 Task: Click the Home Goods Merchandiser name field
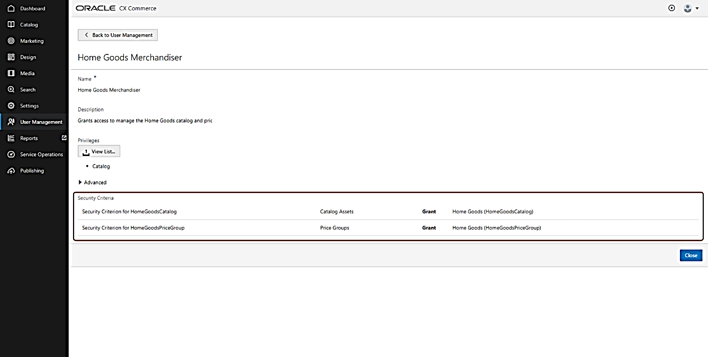pos(109,90)
